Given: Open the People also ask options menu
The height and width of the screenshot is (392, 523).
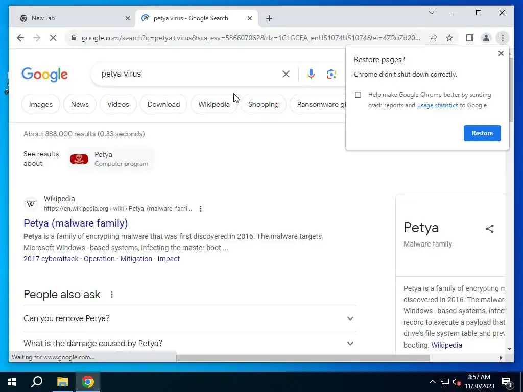Looking at the screenshot, I should click(112, 295).
